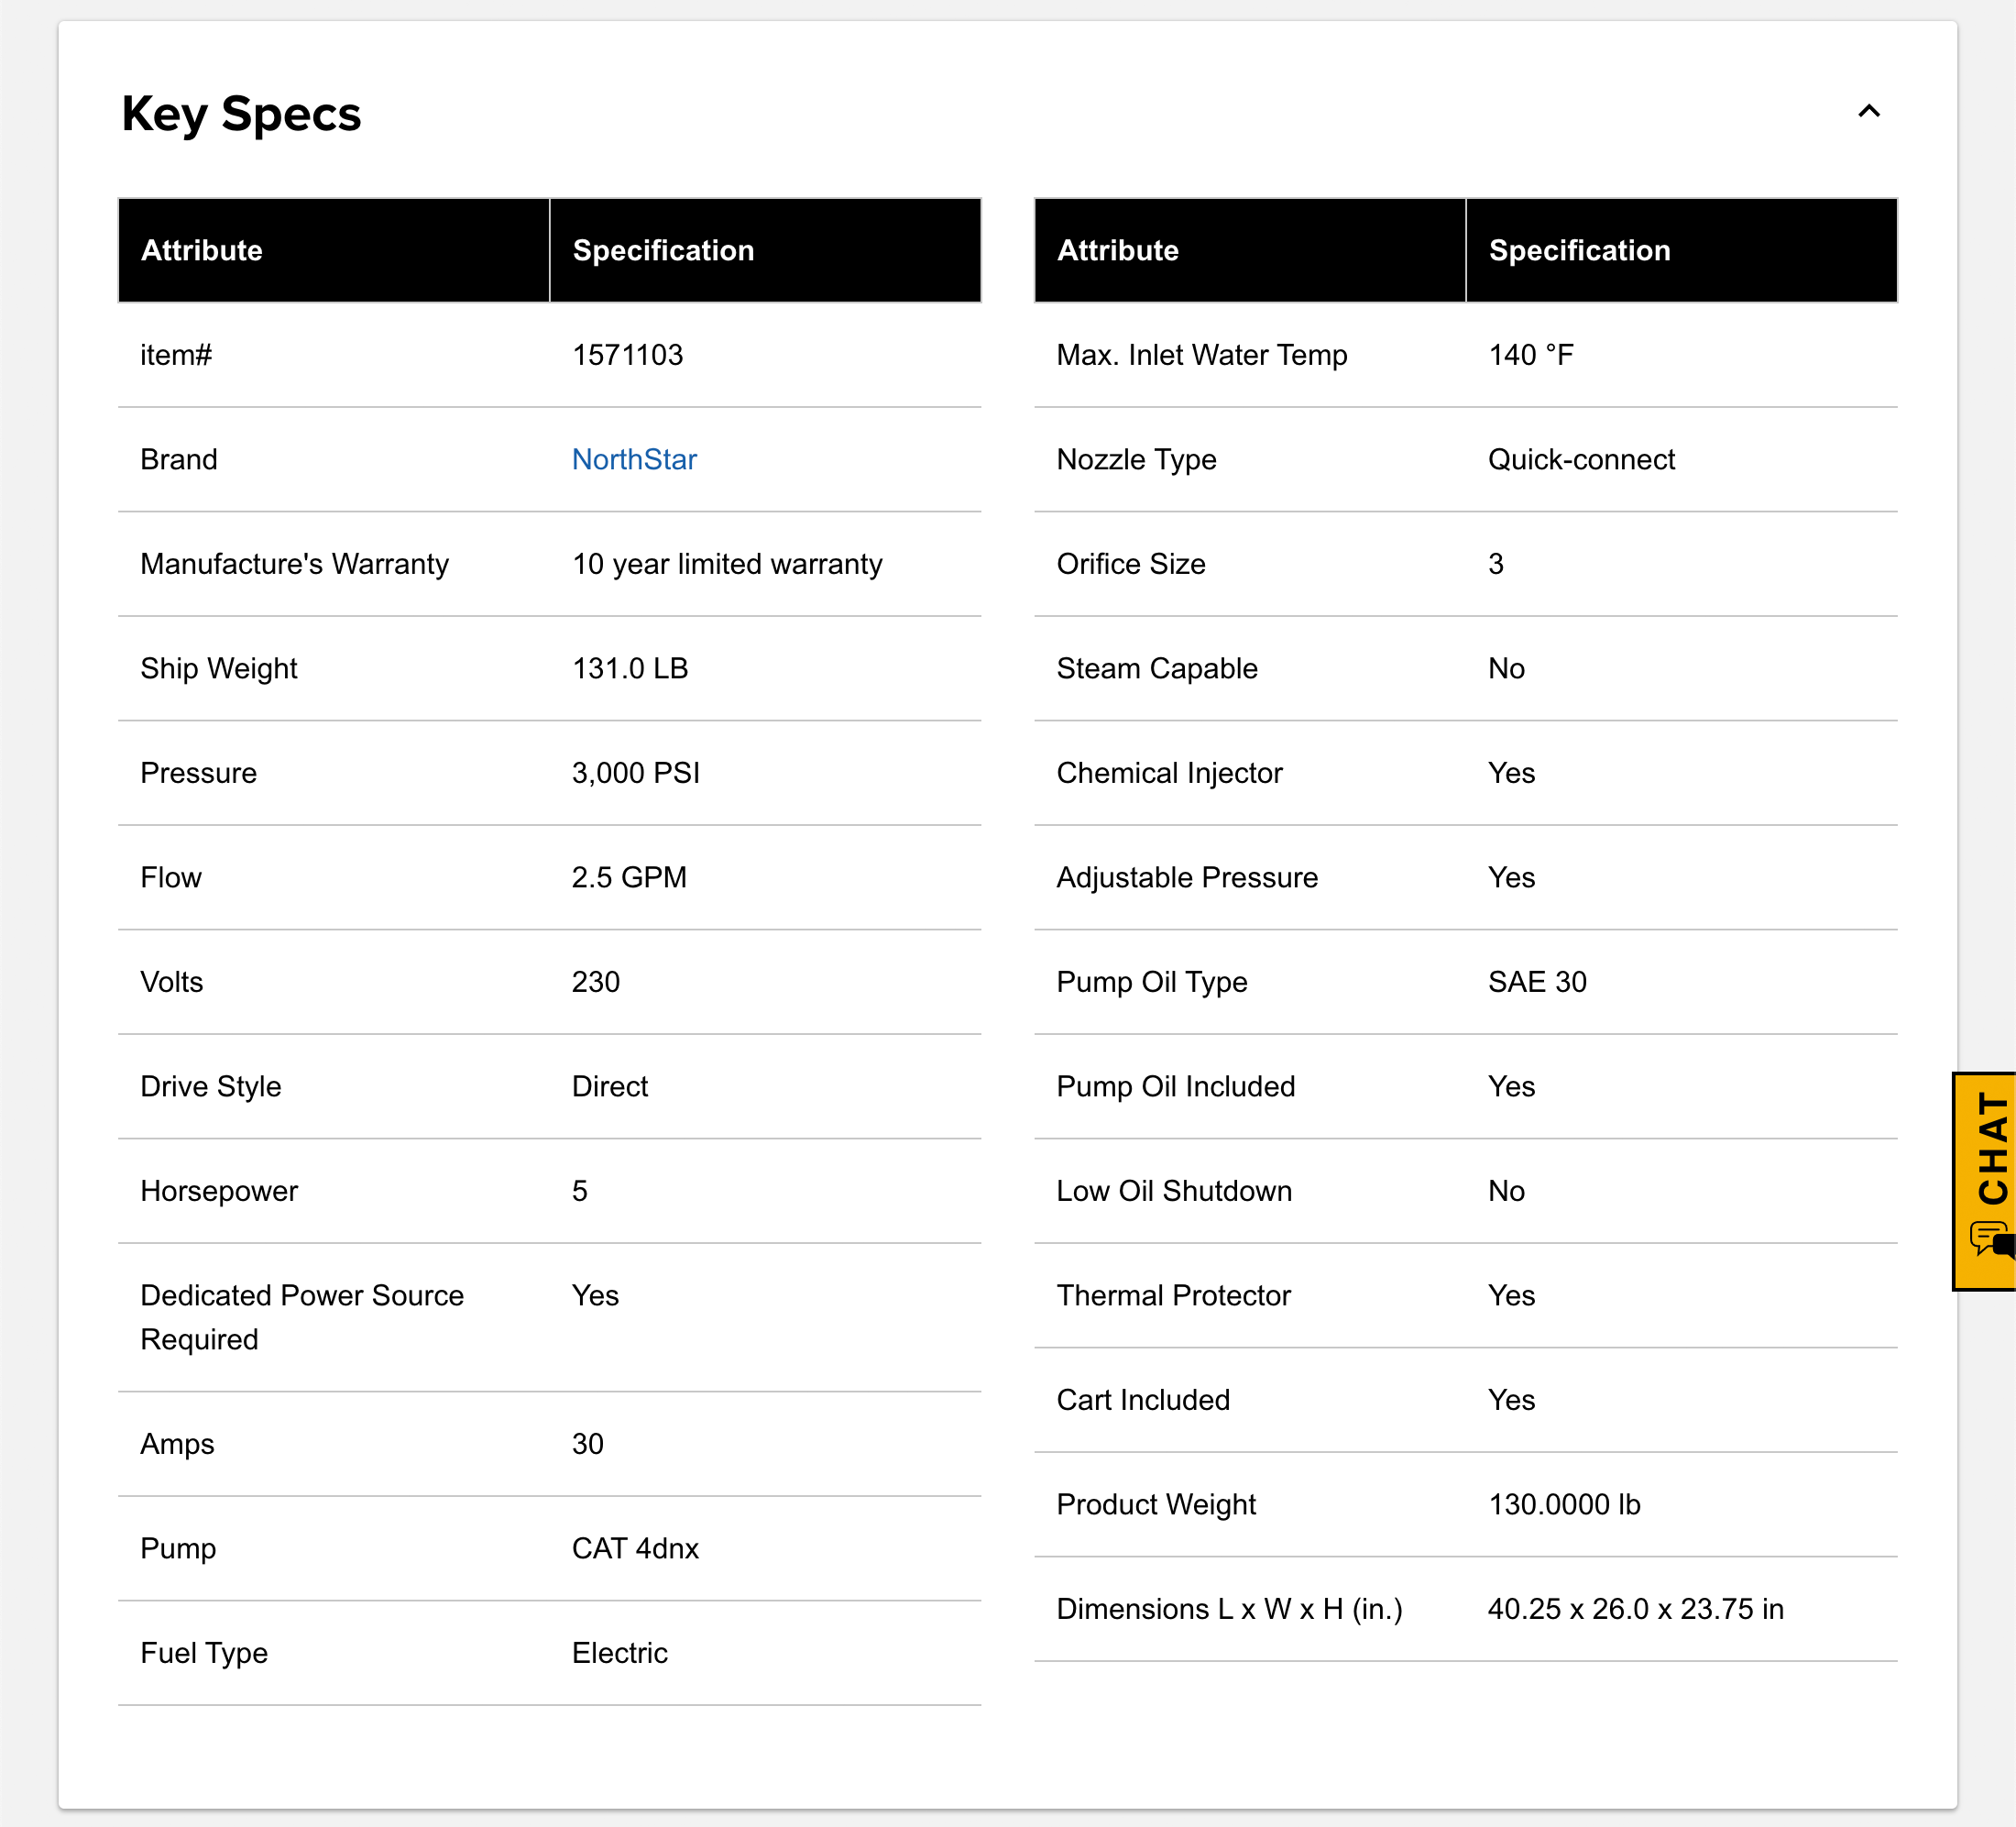Click the right table's Specification header

(x=1579, y=250)
